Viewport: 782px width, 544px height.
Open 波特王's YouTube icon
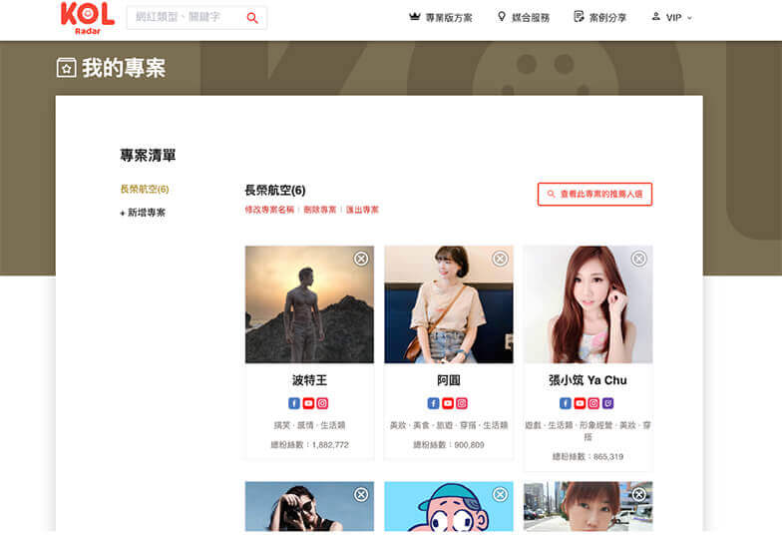pyautogui.click(x=308, y=403)
